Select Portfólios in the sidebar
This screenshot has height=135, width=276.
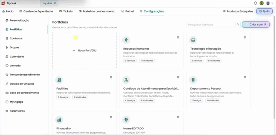pyautogui.click(x=14, y=30)
